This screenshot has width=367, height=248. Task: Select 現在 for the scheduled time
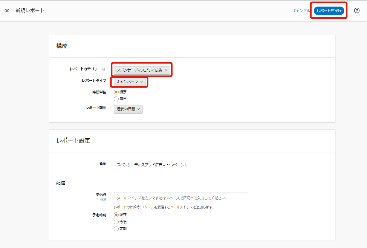116,215
